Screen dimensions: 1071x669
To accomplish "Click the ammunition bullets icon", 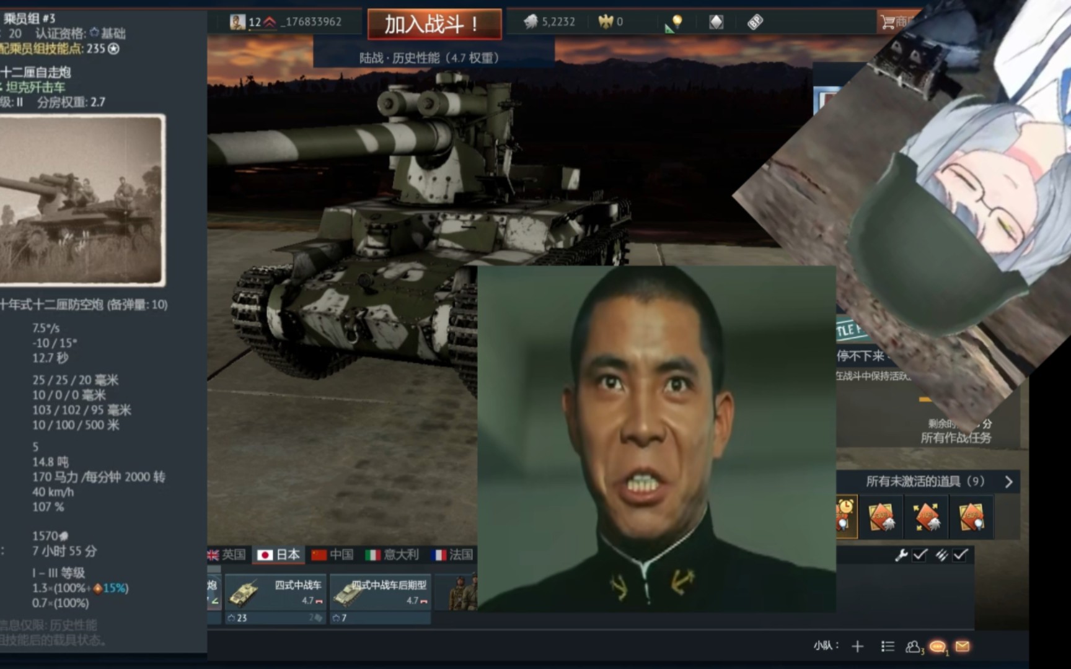I will click(x=941, y=555).
